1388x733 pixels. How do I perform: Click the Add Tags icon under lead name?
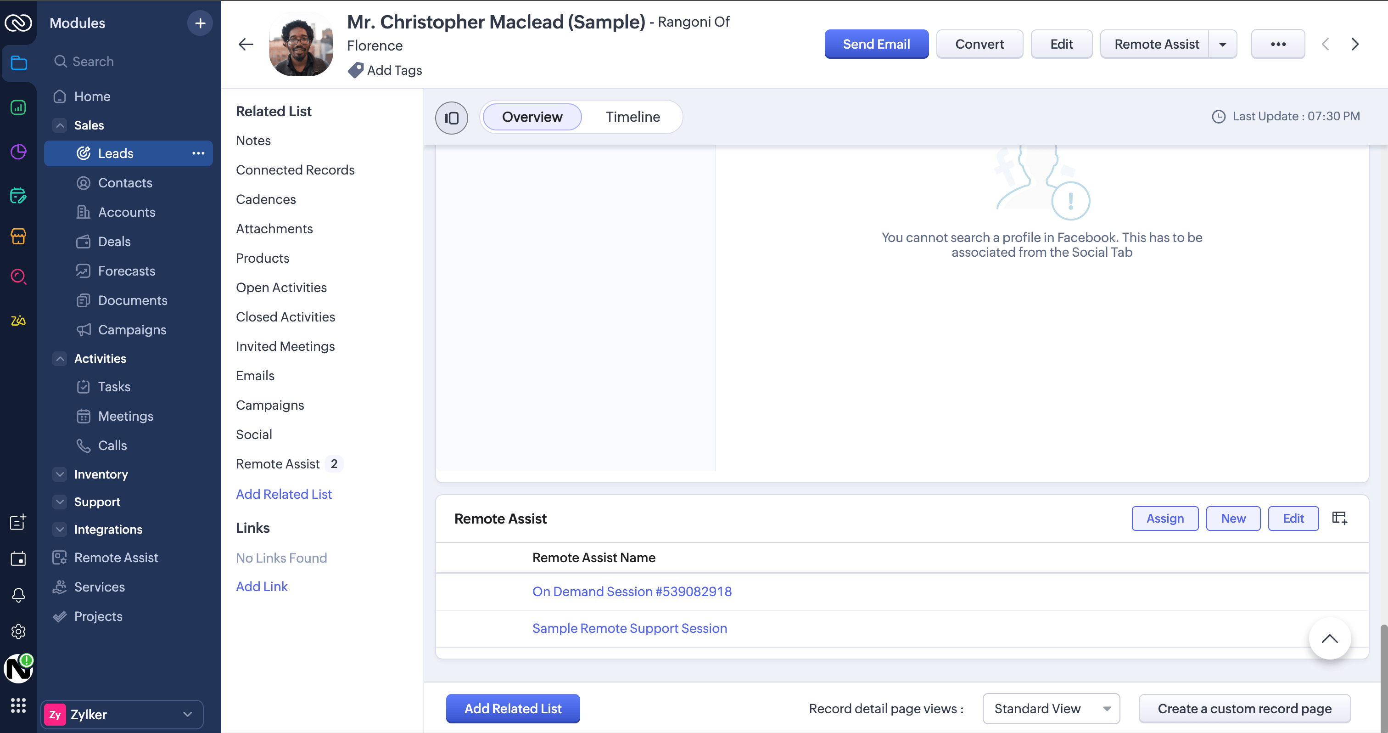356,70
